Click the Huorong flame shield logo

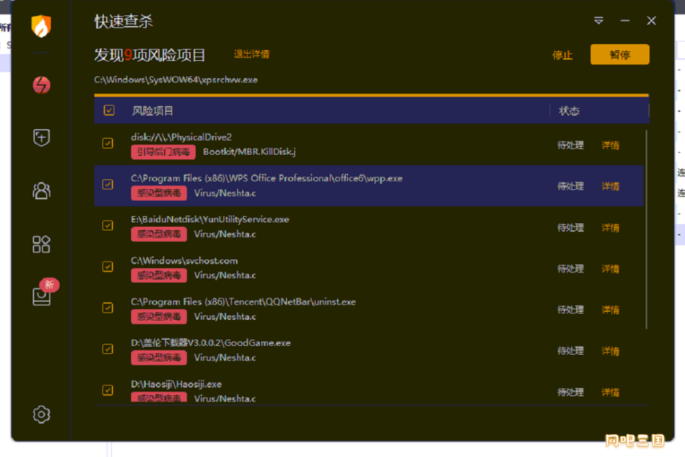41,26
